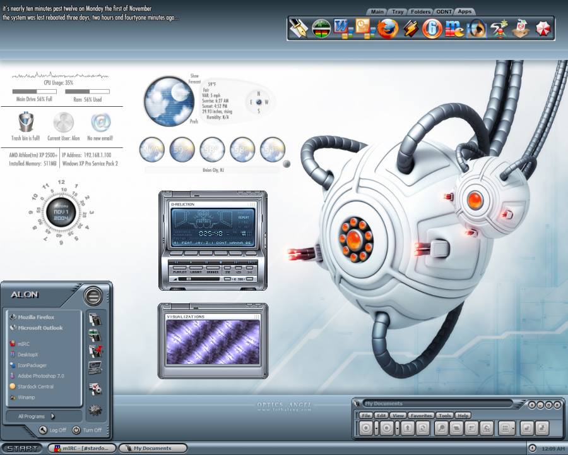568x455 pixels.
Task: Open Winamp lightning bolt icon in dock
Action: (410, 28)
